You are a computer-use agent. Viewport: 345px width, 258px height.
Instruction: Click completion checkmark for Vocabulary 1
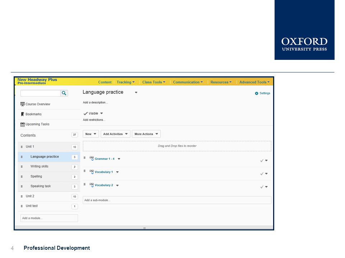point(262,174)
